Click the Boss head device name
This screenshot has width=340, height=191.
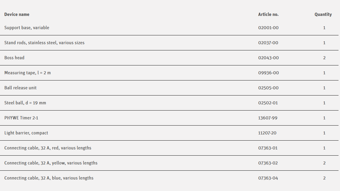click(14, 58)
